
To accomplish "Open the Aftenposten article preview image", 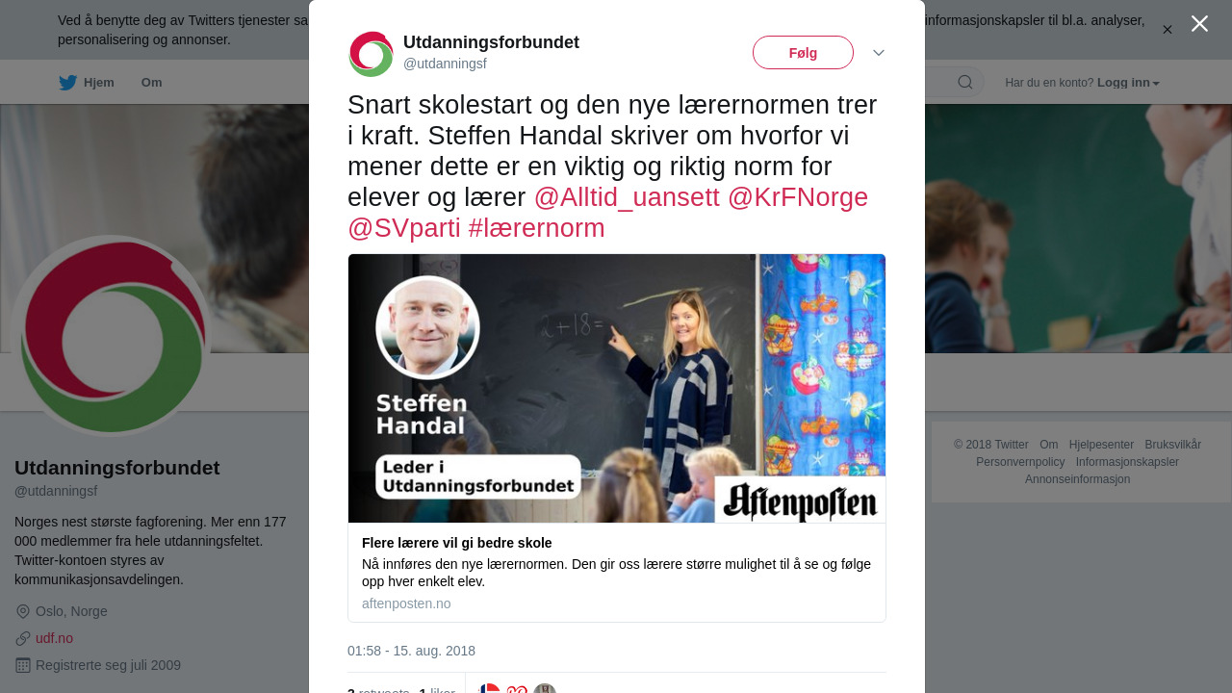I will click(617, 389).
